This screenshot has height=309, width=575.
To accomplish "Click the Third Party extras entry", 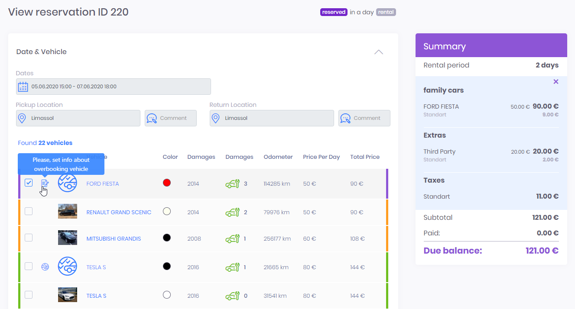I will 439,151.
